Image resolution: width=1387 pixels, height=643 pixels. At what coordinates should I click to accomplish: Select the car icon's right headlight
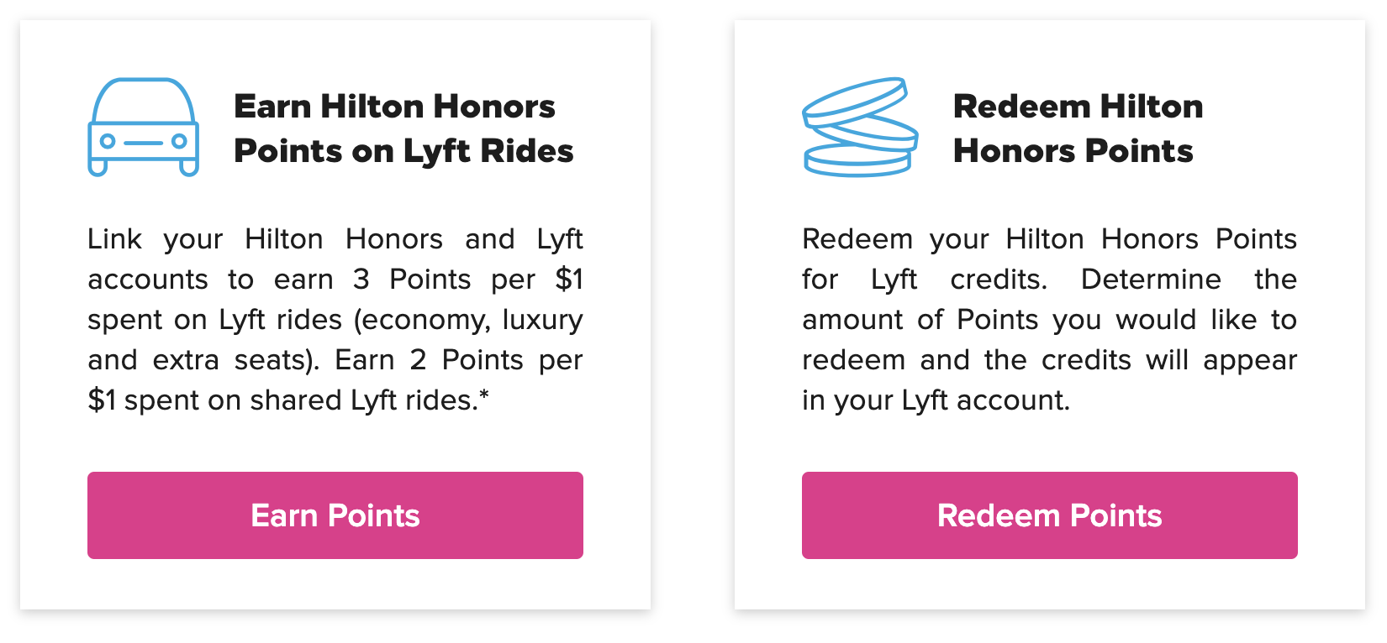(x=179, y=142)
